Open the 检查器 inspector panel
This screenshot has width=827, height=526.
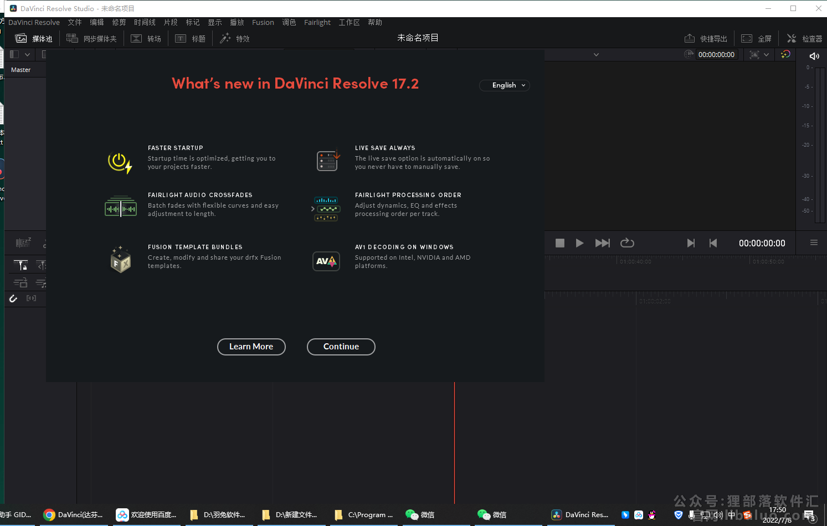click(x=804, y=38)
